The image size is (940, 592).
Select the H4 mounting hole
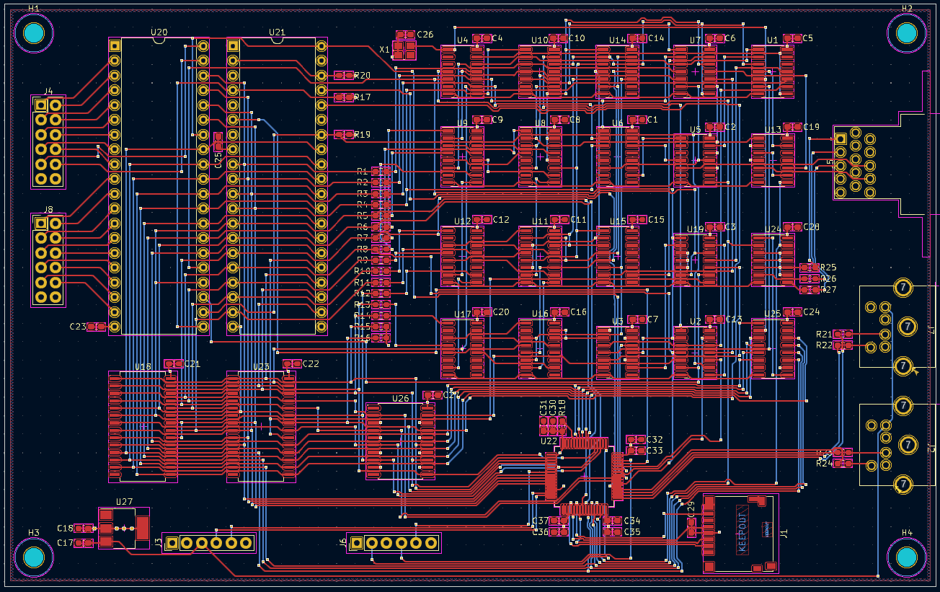point(906,557)
